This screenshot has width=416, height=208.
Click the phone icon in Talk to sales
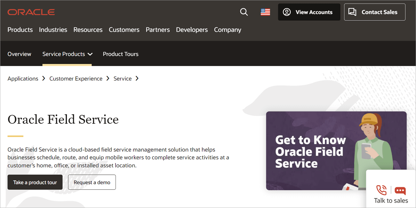point(381,190)
